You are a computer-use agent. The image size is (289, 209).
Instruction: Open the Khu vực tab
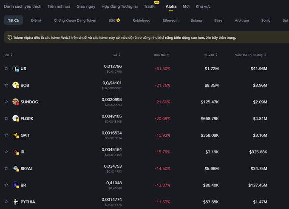click(203, 6)
